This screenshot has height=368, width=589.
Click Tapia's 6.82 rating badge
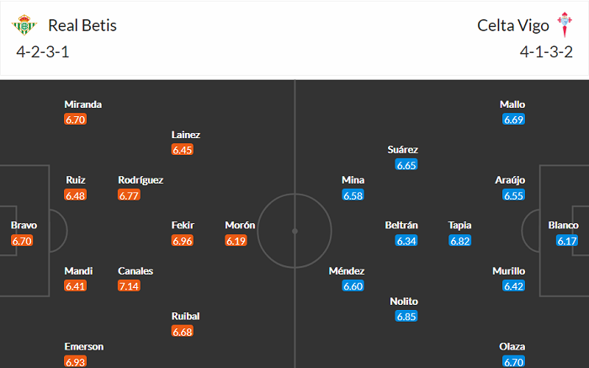tap(460, 240)
